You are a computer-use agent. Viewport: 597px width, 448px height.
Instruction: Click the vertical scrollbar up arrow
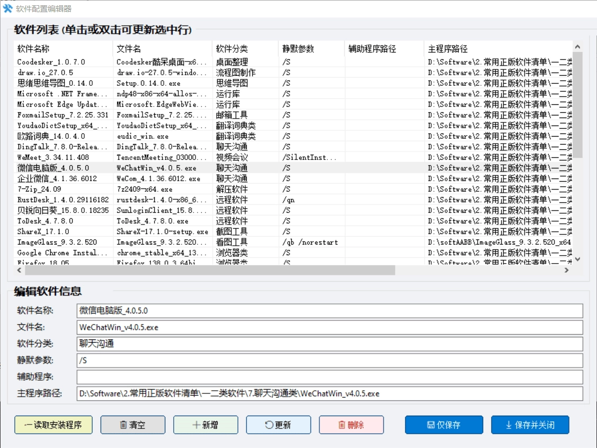pyautogui.click(x=577, y=47)
